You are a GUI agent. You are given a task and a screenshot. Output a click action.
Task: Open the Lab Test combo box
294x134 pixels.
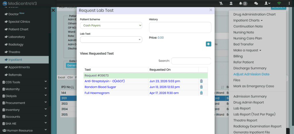coord(111,40)
